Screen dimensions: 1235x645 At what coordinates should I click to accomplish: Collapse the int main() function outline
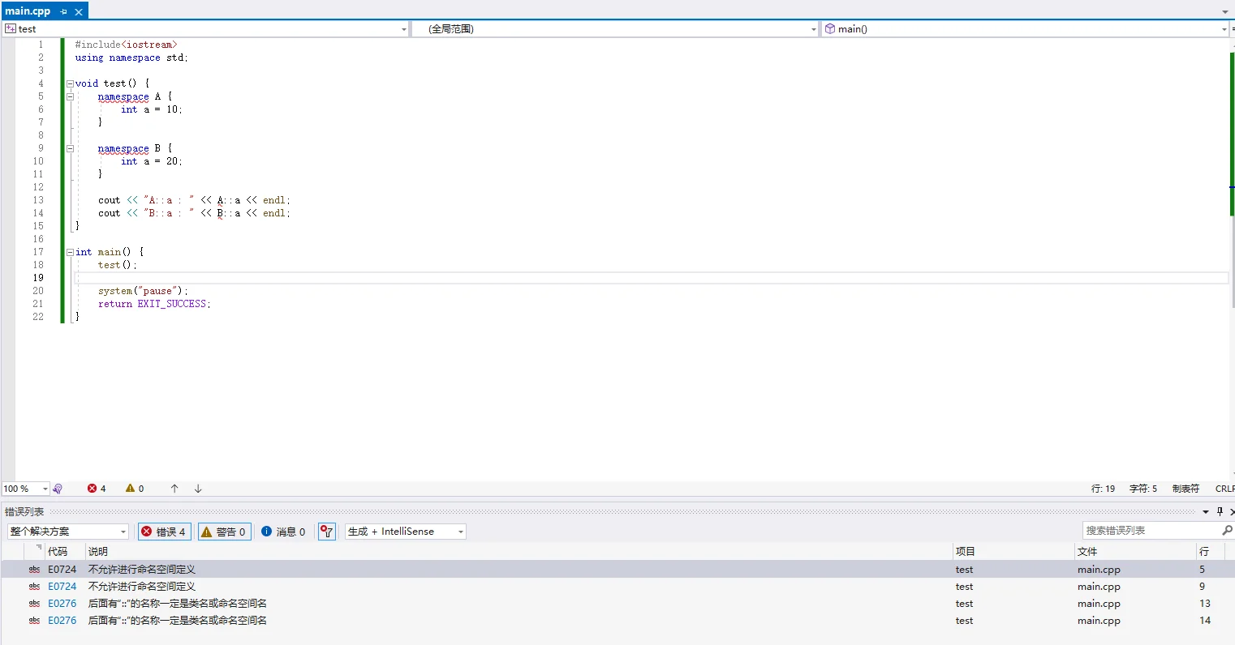coord(70,252)
